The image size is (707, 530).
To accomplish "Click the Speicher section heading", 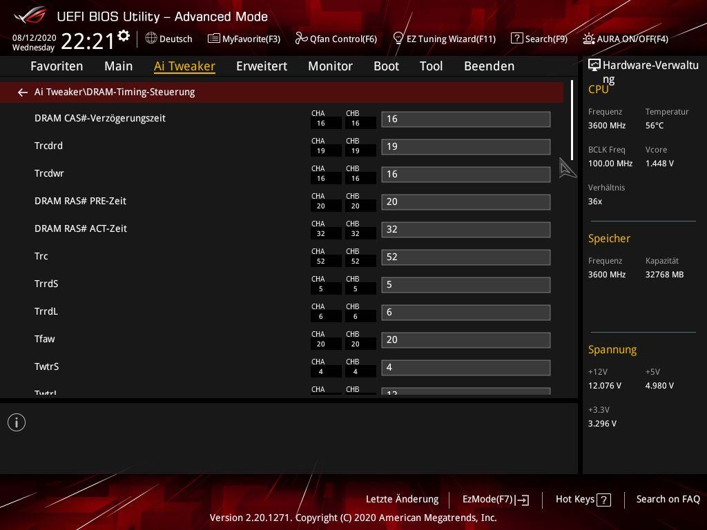I will click(609, 238).
